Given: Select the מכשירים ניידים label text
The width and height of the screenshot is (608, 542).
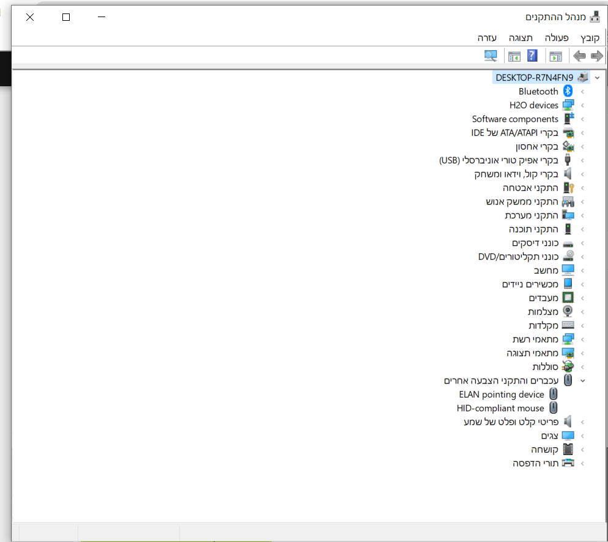Looking at the screenshot, I should 530,284.
